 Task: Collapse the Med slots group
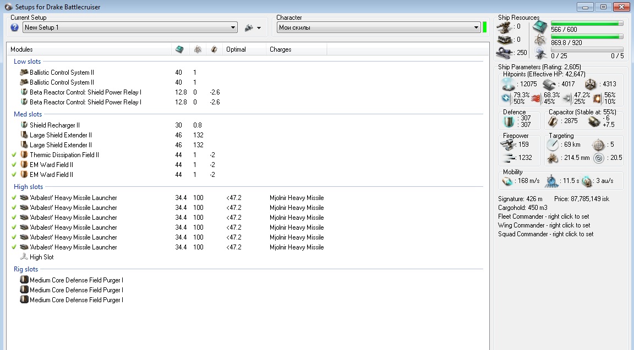pyautogui.click(x=28, y=114)
